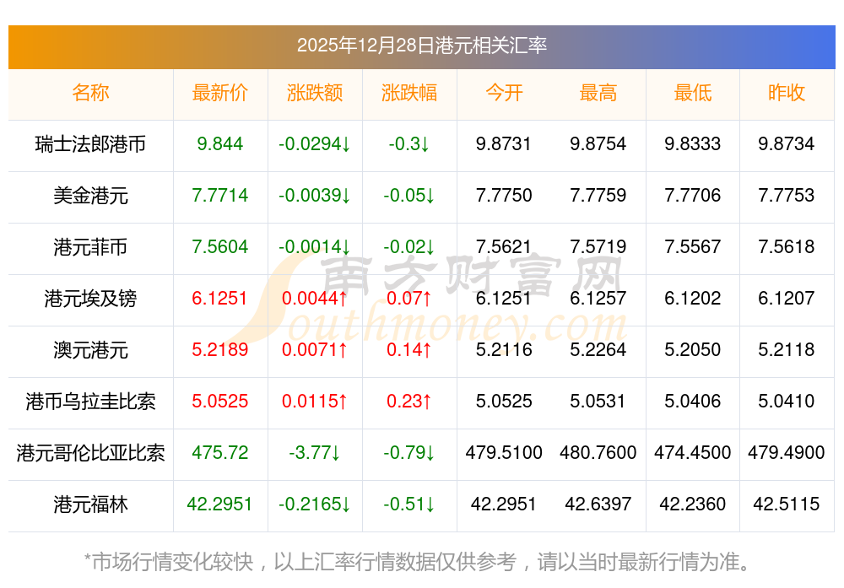Click the 最新价 column header
Image resolution: width=844 pixels, height=588 pixels.
219,93
